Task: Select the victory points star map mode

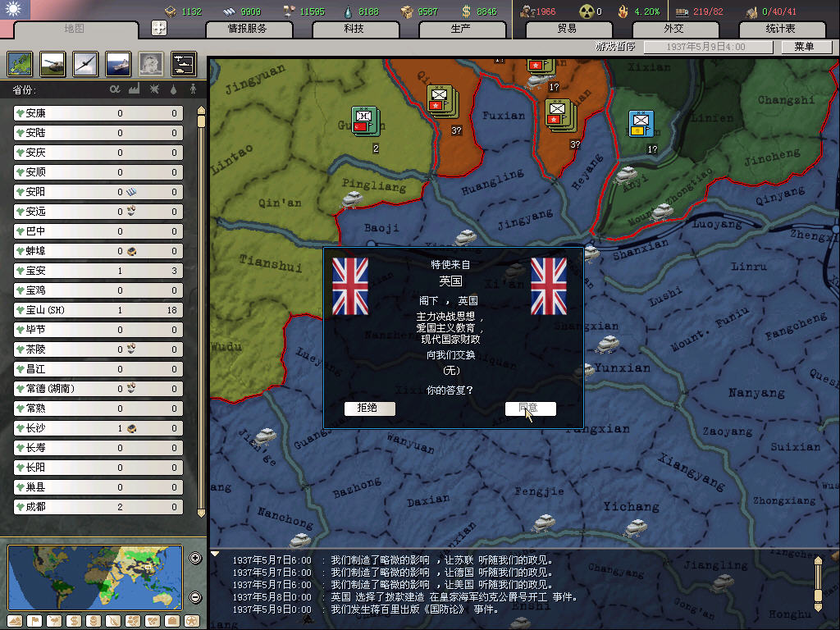Action: coord(192,621)
